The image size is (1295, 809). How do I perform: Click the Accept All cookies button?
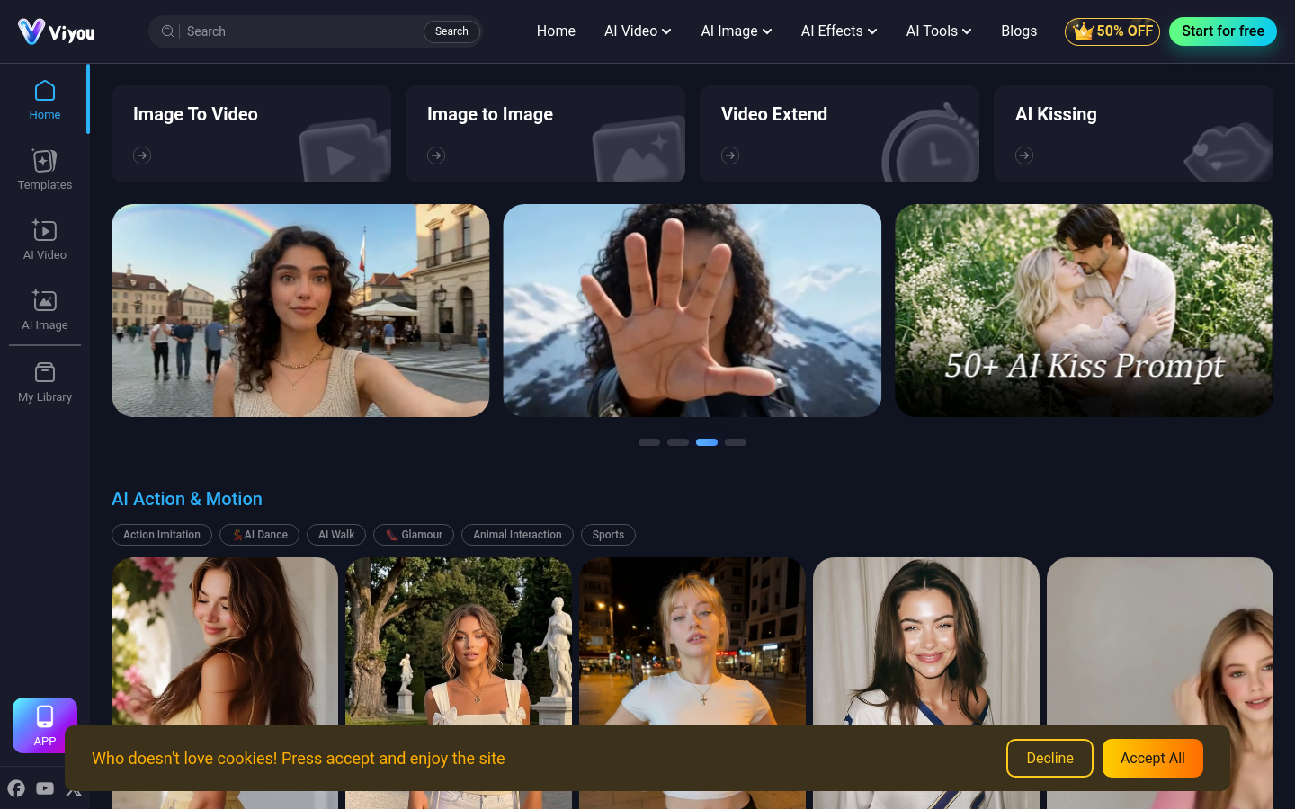tap(1153, 759)
